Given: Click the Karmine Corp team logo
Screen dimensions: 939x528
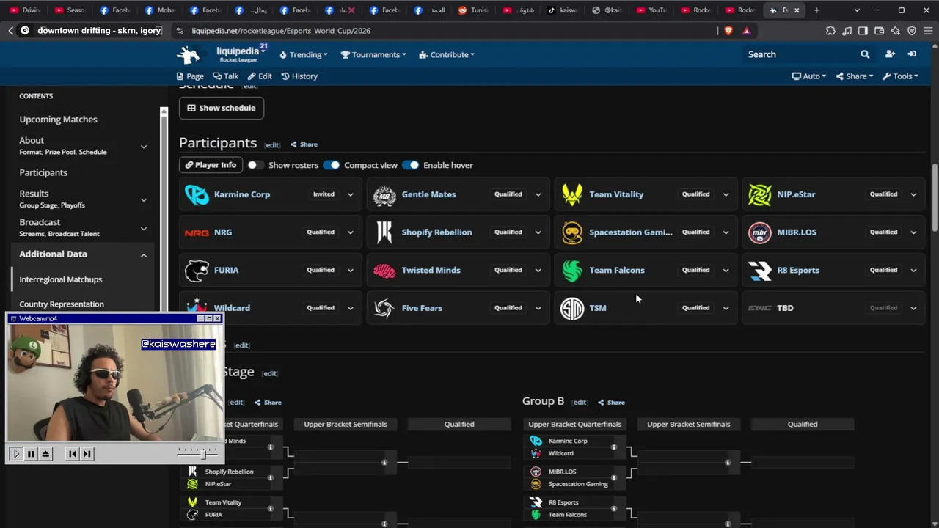Looking at the screenshot, I should click(x=197, y=194).
